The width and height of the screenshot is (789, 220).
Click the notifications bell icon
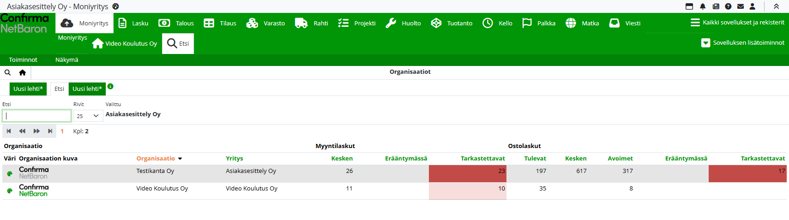[703, 6]
